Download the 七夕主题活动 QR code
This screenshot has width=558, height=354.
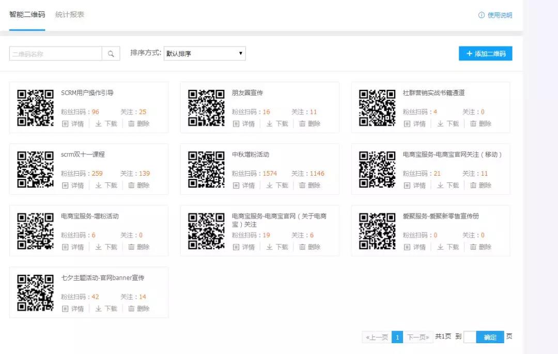(106, 309)
